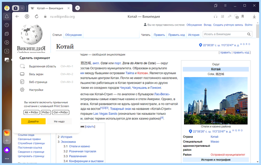Image resolution: width=261 pixels, height=165 pixels.
Task: Add new sidebar app plus icon
Action: click(x=7, y=141)
